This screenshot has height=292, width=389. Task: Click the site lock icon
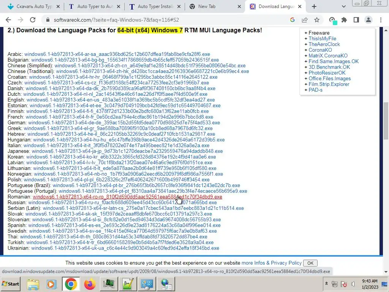click(x=48, y=20)
